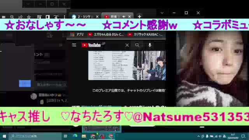
Task: Expand tab search chevron
Action: (162, 13)
